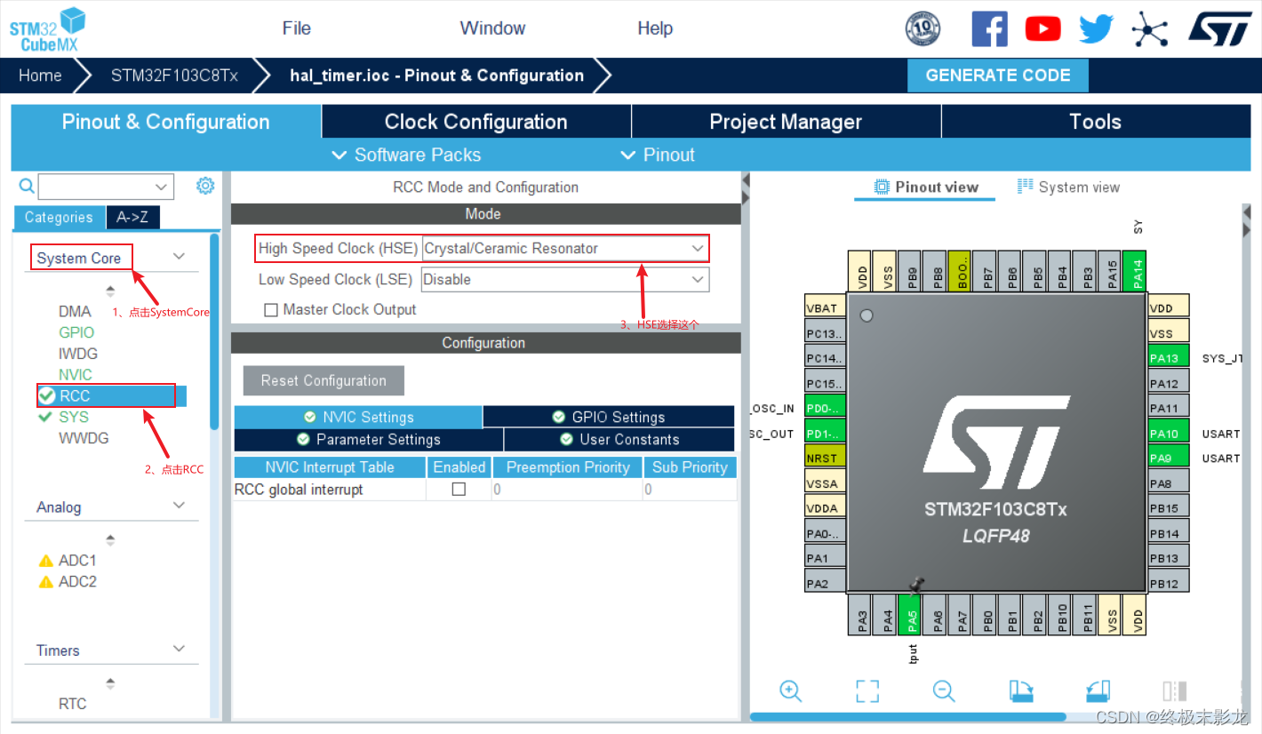Switch to the Clock Configuration tab
This screenshot has height=734, width=1262.
476,122
